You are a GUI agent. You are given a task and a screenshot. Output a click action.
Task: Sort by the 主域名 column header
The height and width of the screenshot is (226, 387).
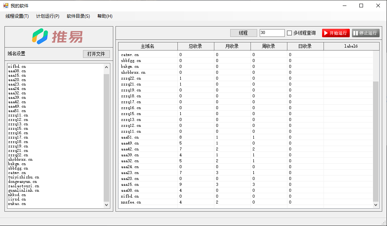[x=148, y=46]
